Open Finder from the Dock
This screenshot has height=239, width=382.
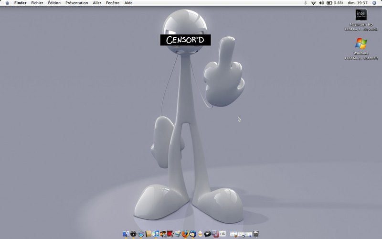[126, 234]
